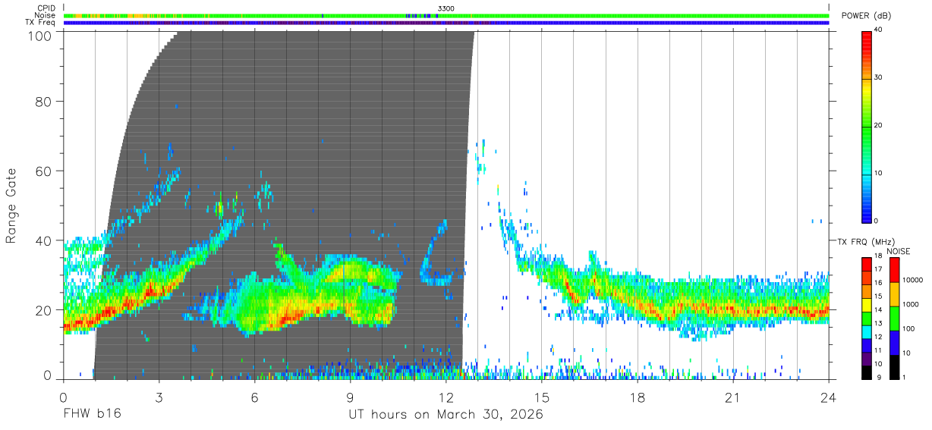Click hour 15 on the UT time axis

point(542,397)
